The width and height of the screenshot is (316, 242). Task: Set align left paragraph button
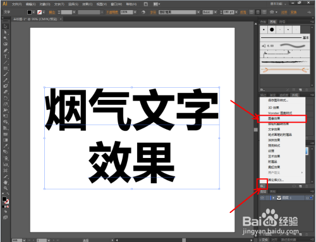[252, 12]
